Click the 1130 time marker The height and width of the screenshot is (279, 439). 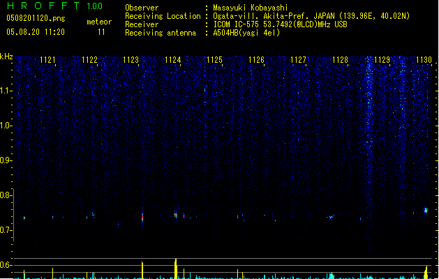click(x=424, y=60)
